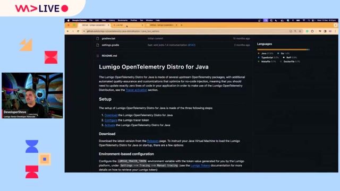
Task: Open the tab search dropdown arrow
Action: (x=335, y=25)
